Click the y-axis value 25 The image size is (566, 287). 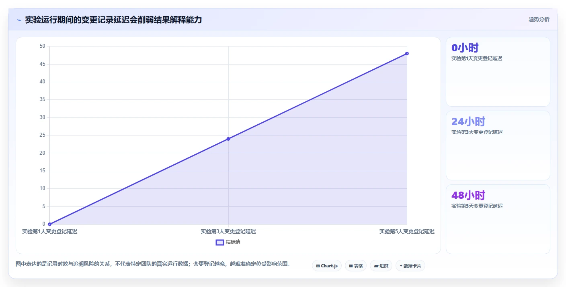click(42, 135)
